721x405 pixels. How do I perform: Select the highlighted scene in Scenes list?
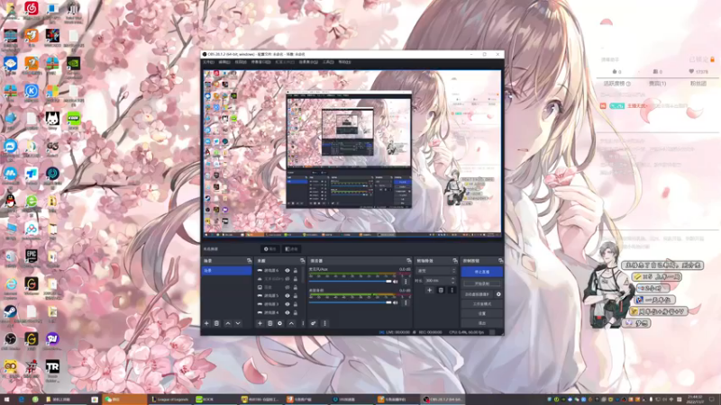(x=227, y=271)
